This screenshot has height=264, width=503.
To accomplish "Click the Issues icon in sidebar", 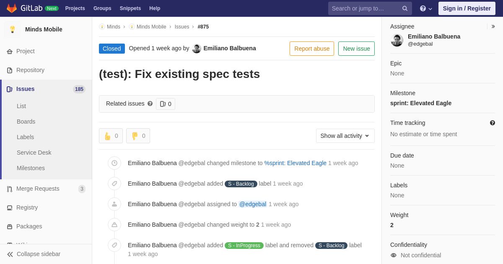I will 10,89.
